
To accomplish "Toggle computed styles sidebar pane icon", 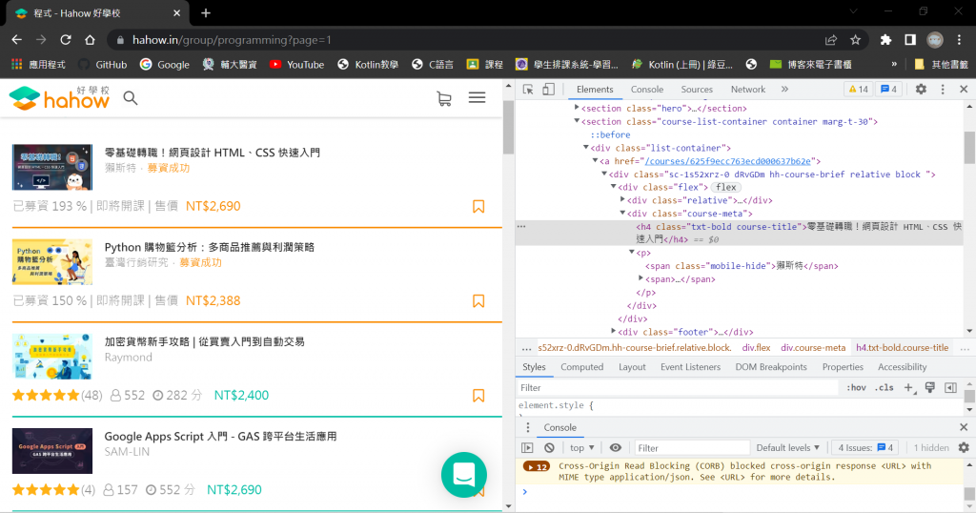I will [950, 388].
